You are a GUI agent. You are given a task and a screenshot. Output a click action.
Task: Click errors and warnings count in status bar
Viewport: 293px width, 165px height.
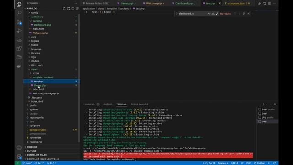click(52, 163)
